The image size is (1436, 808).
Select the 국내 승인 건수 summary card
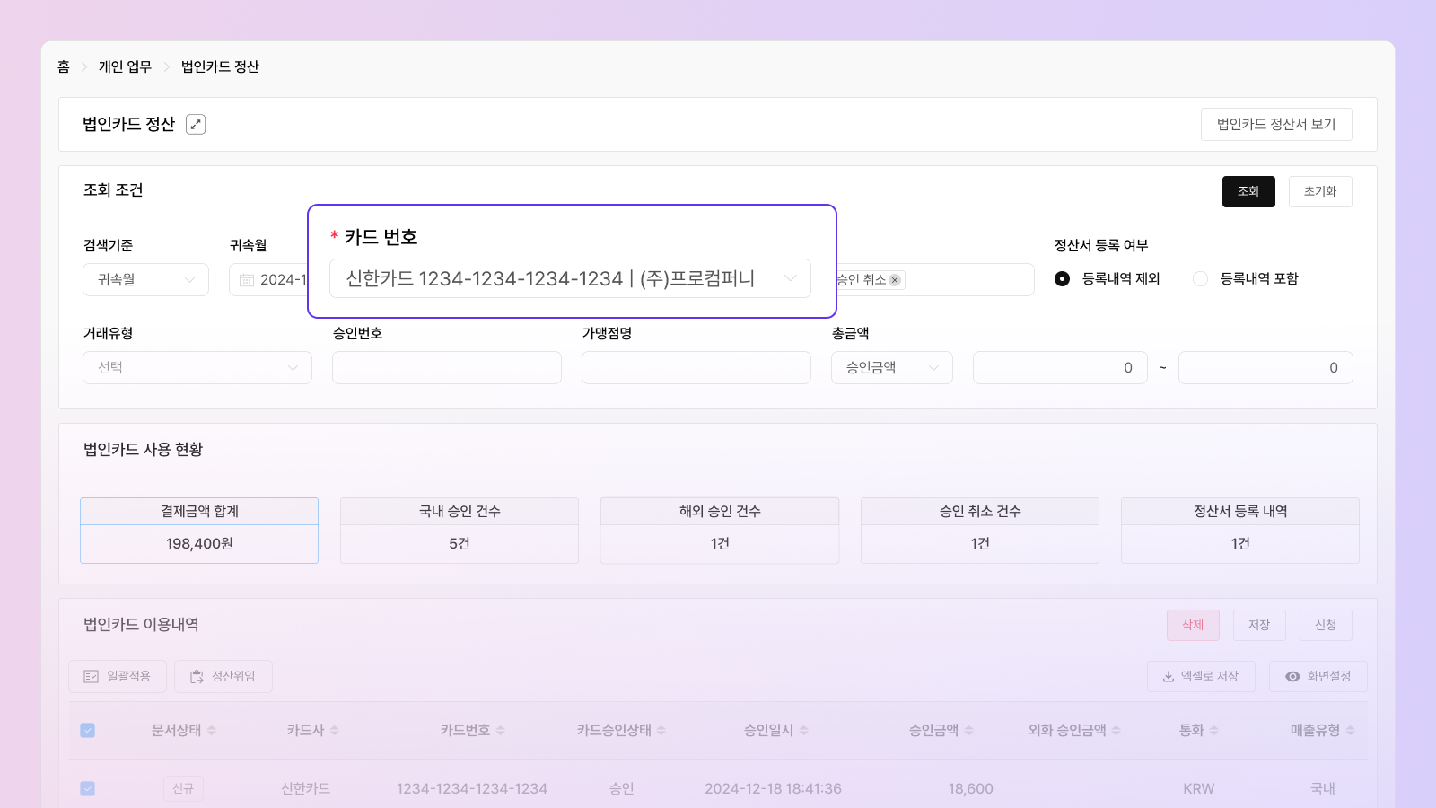point(460,531)
